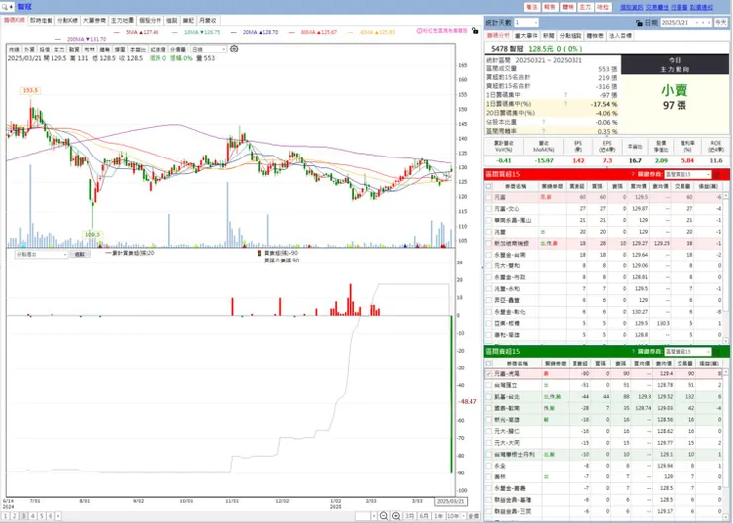733x523 pixels.
Task: Select the 國泰-敦南 broker row
Action: pos(604,408)
